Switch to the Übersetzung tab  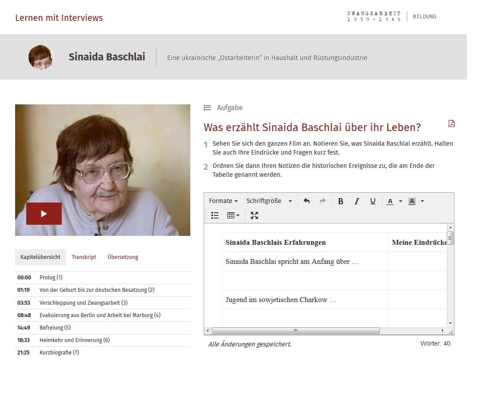tap(123, 257)
